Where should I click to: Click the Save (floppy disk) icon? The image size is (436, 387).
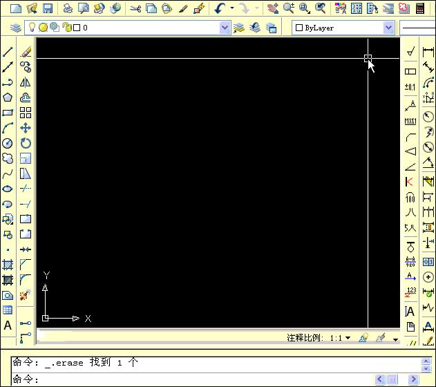[48, 8]
